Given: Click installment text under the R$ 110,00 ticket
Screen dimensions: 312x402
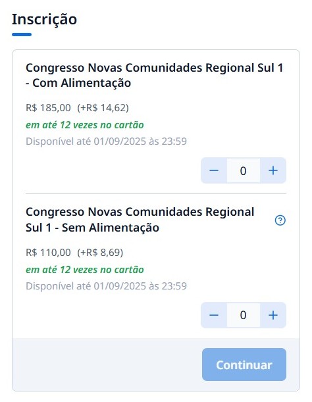Looking at the screenshot, I should click(x=85, y=270).
